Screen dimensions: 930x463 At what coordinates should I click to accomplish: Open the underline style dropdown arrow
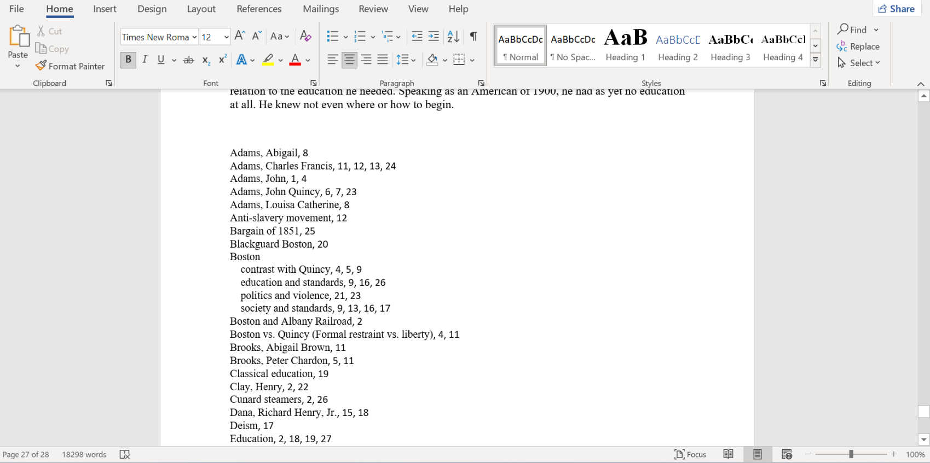coord(174,60)
